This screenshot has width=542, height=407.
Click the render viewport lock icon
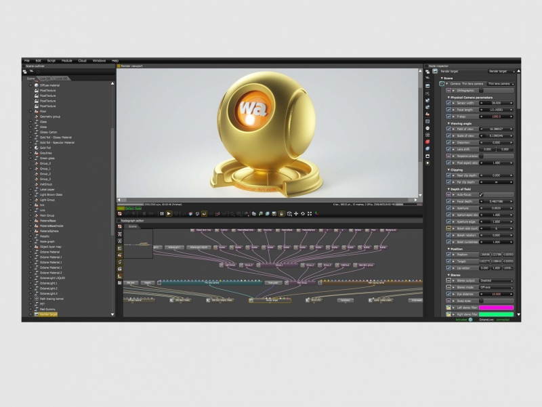coord(281,213)
